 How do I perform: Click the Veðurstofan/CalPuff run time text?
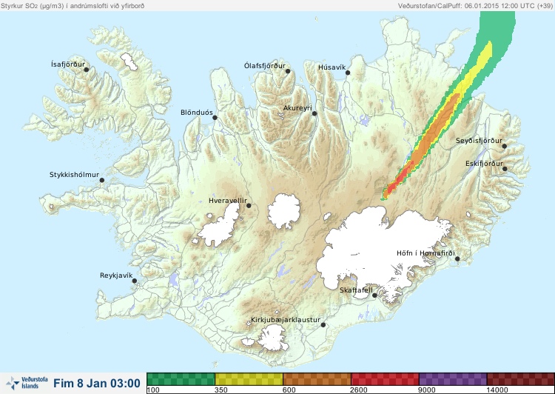click(475, 6)
